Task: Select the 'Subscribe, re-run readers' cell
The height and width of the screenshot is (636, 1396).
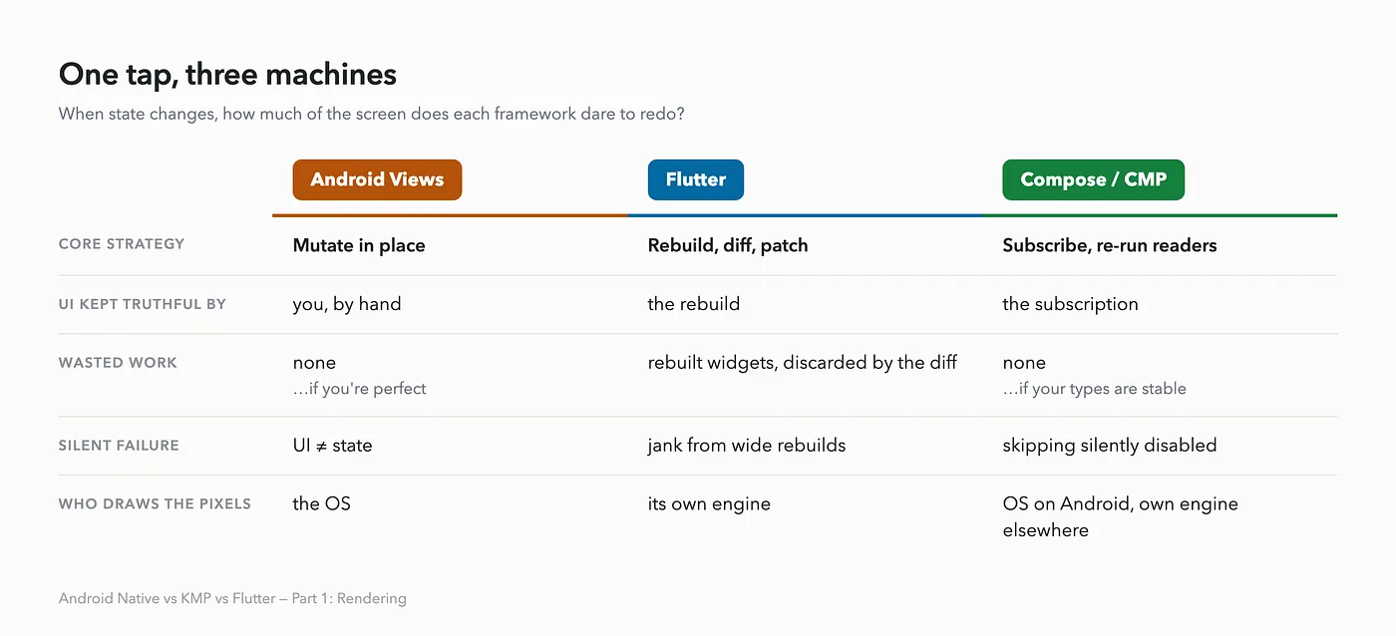Action: 1110,245
